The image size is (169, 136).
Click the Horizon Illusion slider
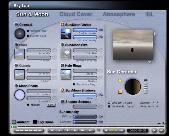(85, 58)
